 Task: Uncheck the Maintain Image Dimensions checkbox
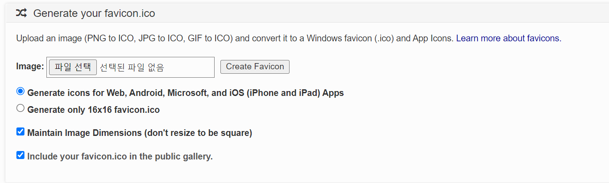point(21,131)
